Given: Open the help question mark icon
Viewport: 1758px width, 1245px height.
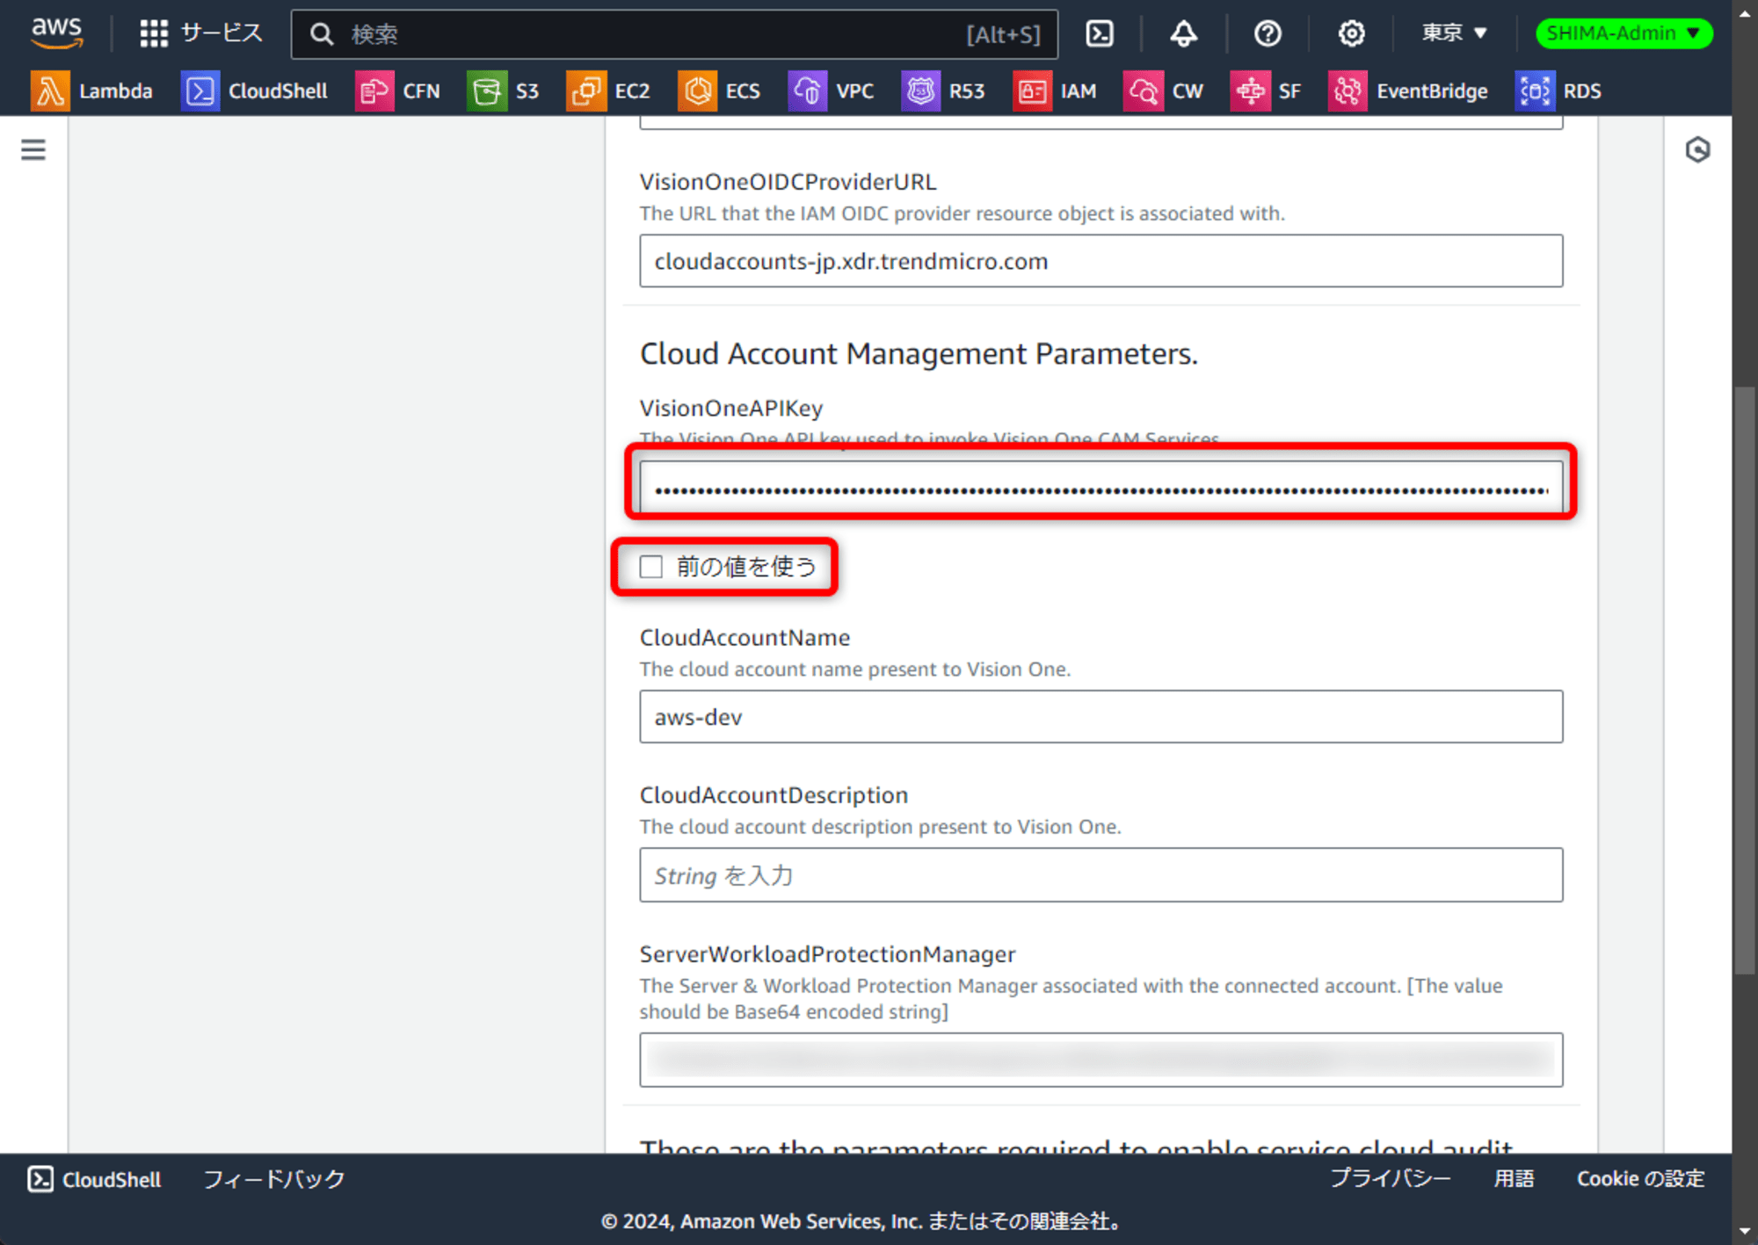Looking at the screenshot, I should coord(1267,33).
